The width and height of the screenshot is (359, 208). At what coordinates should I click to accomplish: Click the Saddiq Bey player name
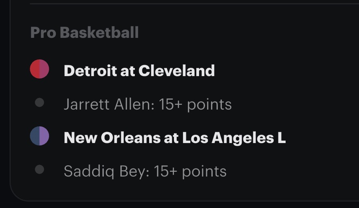(x=105, y=171)
